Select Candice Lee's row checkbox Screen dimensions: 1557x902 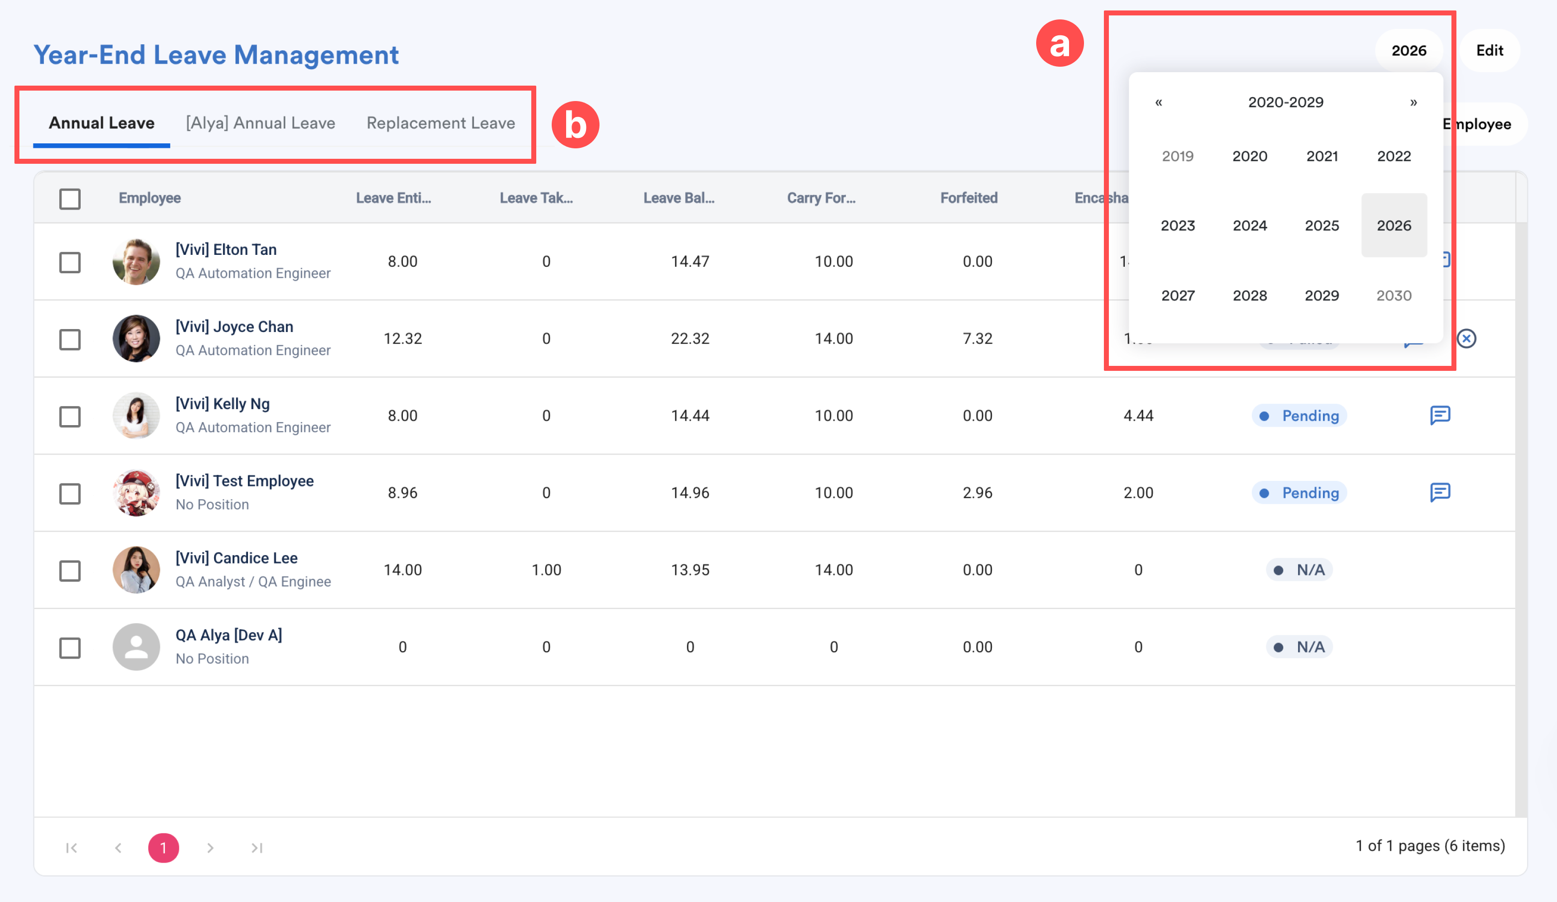point(70,570)
